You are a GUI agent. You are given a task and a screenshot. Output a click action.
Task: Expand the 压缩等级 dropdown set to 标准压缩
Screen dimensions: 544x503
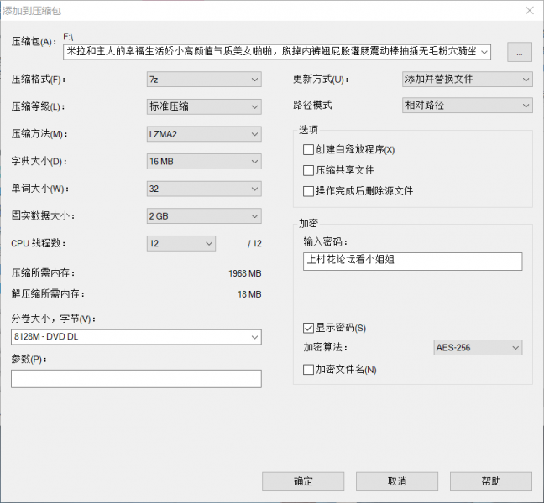(204, 106)
